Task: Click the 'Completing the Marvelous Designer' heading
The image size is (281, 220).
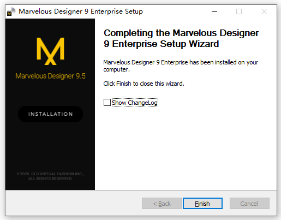Action: [x=181, y=38]
